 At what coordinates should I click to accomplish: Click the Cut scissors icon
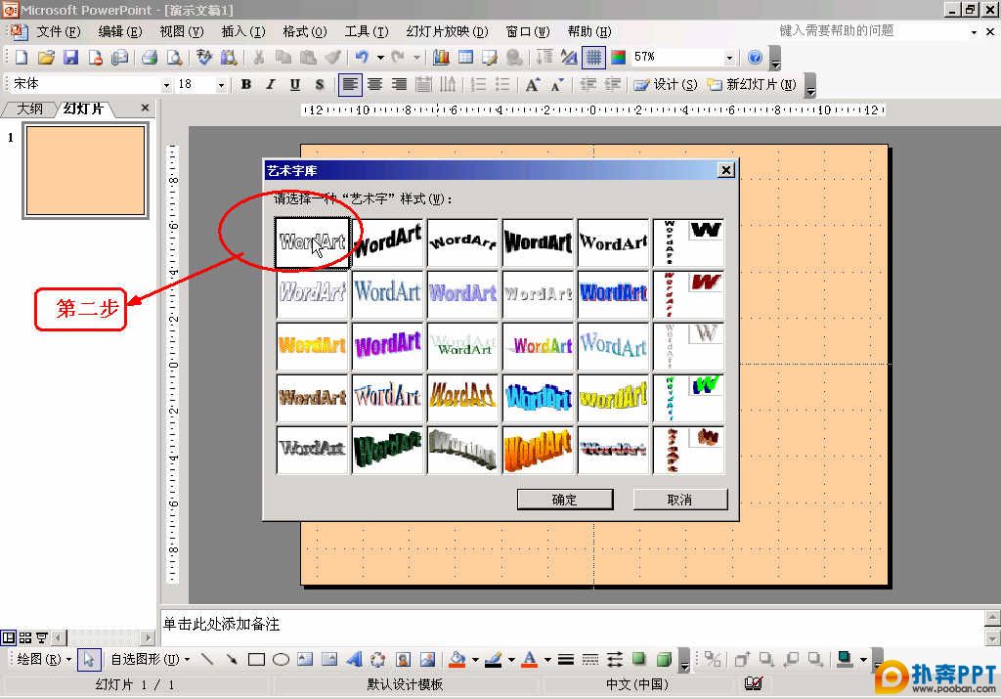pyautogui.click(x=258, y=58)
